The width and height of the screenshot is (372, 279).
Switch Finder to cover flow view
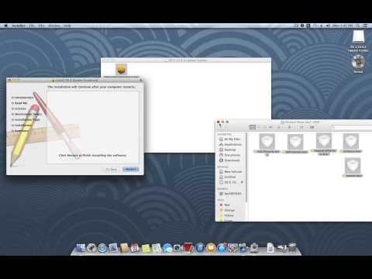click(x=270, y=127)
